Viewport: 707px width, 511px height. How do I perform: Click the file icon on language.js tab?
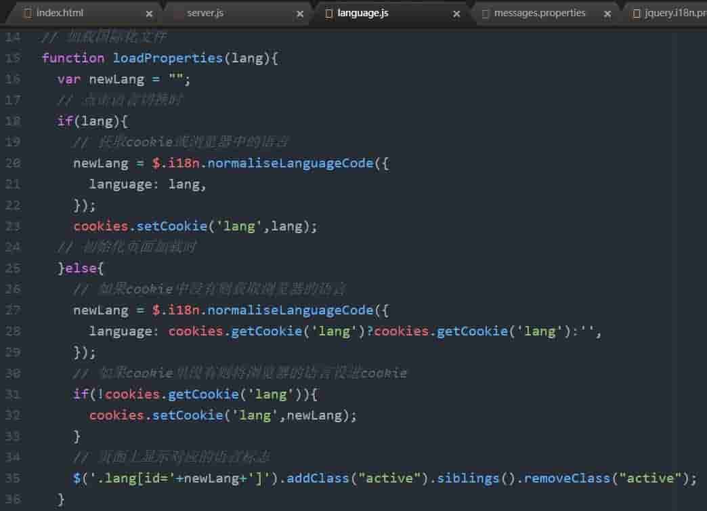click(x=328, y=14)
